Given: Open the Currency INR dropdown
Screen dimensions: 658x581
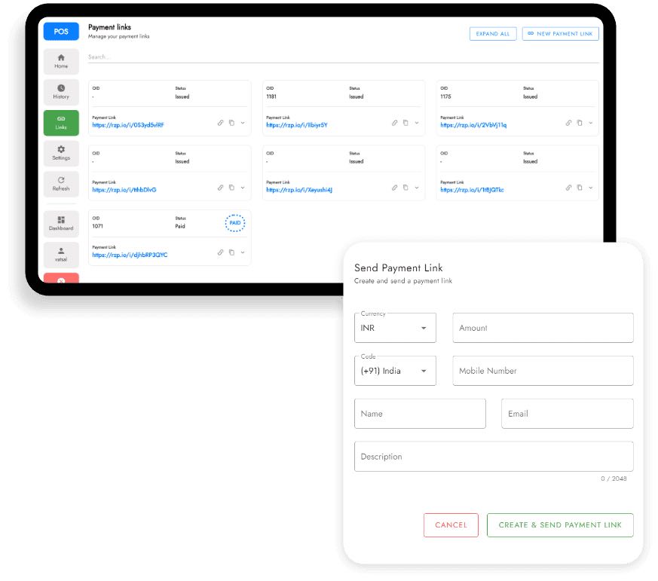Looking at the screenshot, I should point(395,328).
